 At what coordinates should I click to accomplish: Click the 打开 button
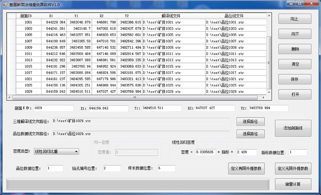tap(295, 94)
